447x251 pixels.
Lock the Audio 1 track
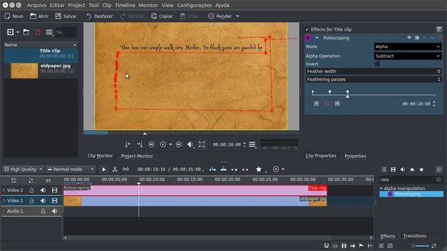click(43, 211)
